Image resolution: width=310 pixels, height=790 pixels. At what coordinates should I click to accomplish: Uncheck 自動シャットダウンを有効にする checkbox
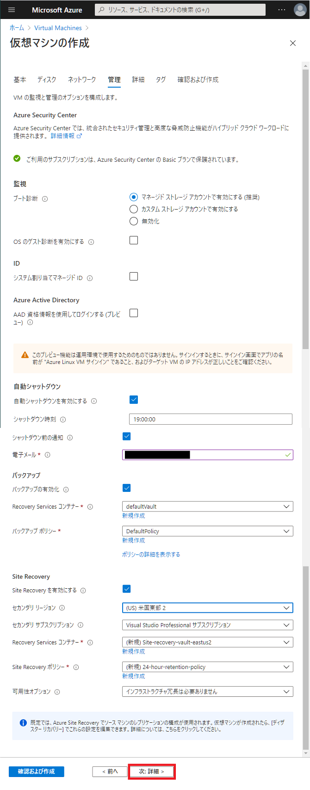(x=134, y=400)
